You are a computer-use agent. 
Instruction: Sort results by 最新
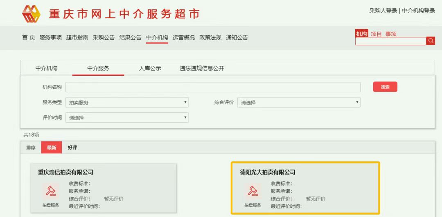[51, 148]
